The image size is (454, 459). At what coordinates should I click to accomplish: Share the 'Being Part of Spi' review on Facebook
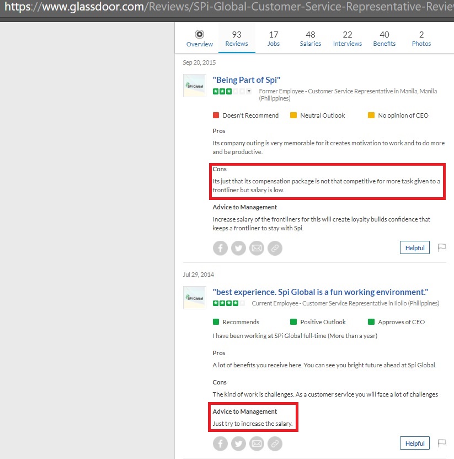[220, 248]
